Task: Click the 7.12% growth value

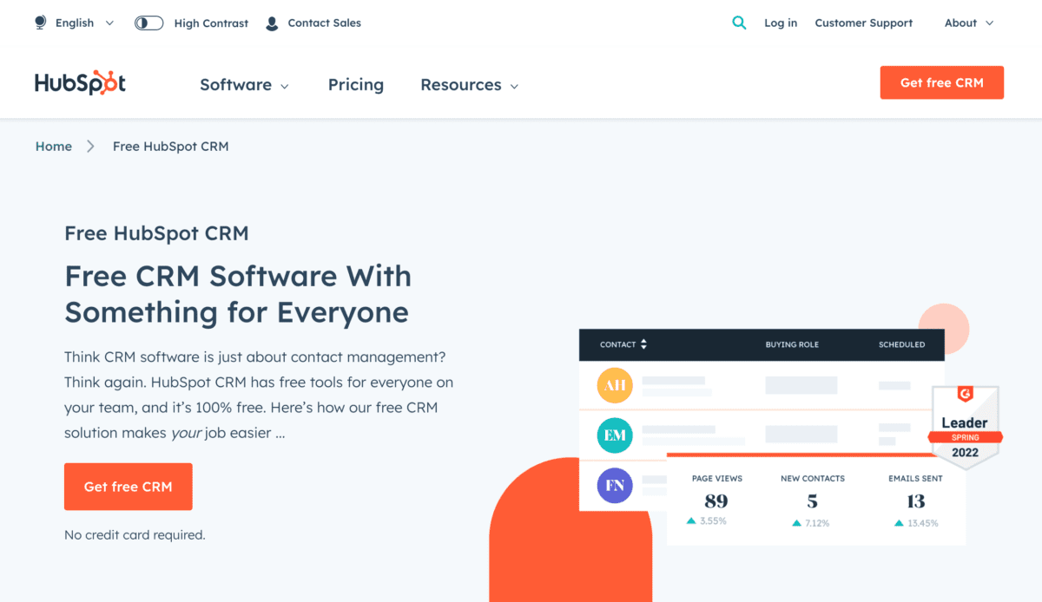Action: [817, 523]
